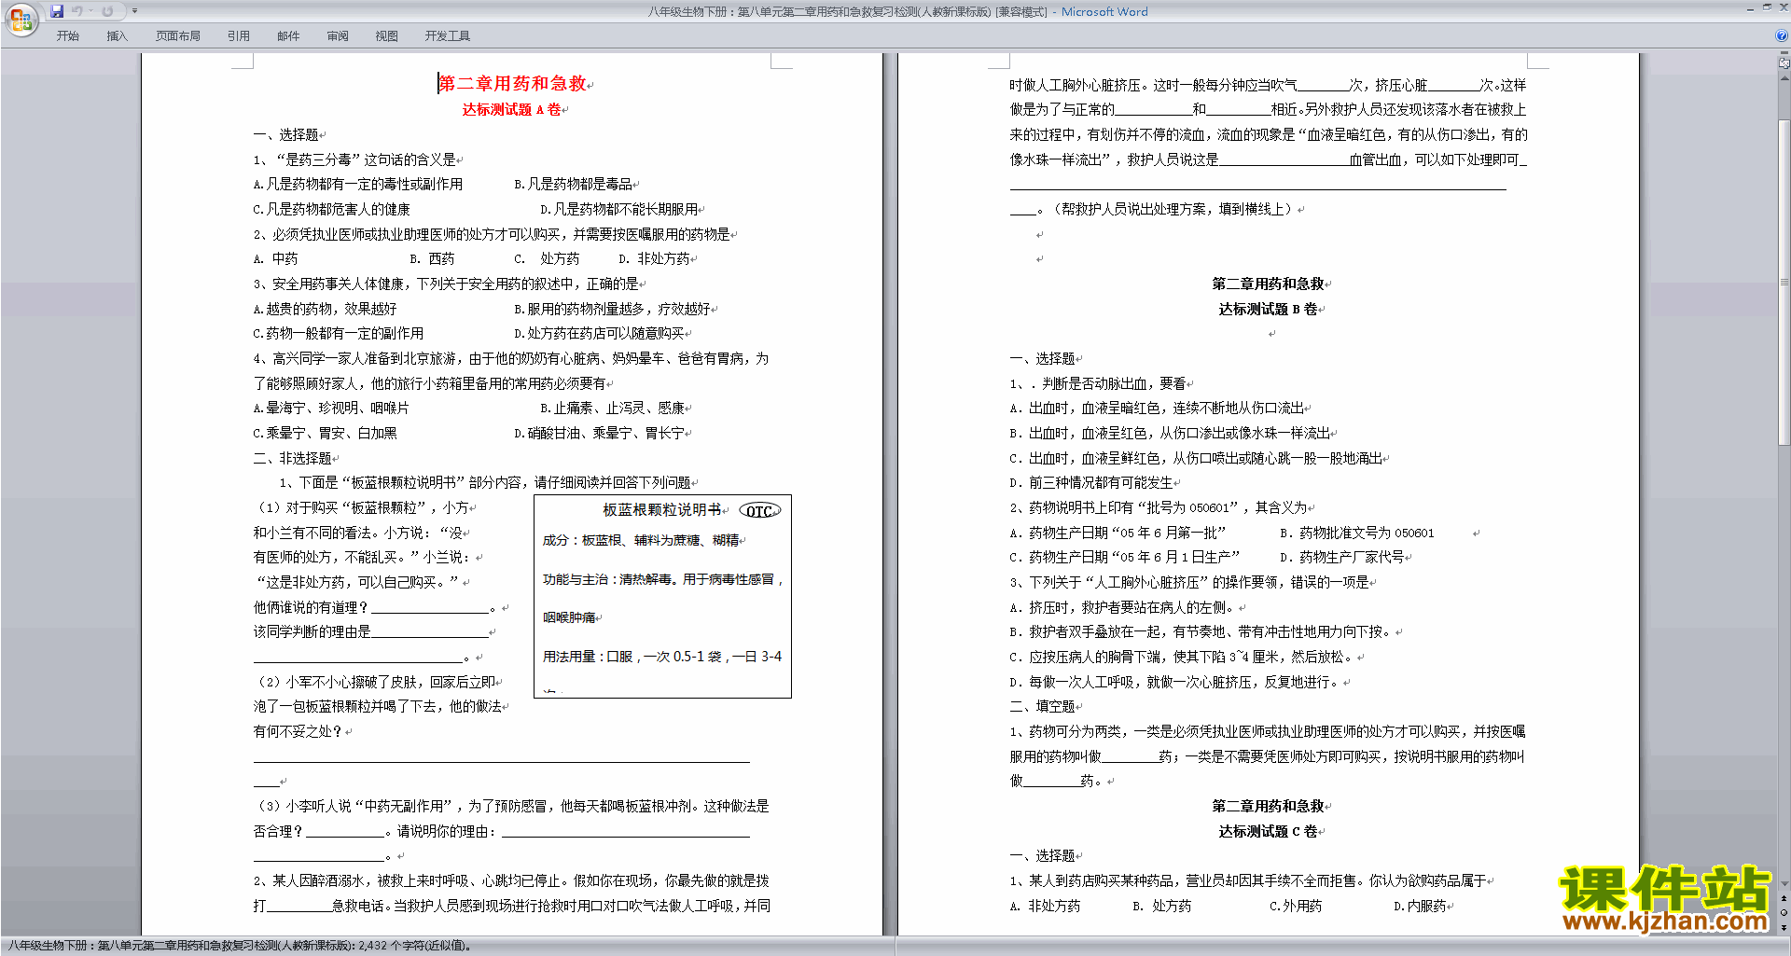This screenshot has width=1791, height=956.
Task: Go to previous page button
Action: (x=1784, y=898)
